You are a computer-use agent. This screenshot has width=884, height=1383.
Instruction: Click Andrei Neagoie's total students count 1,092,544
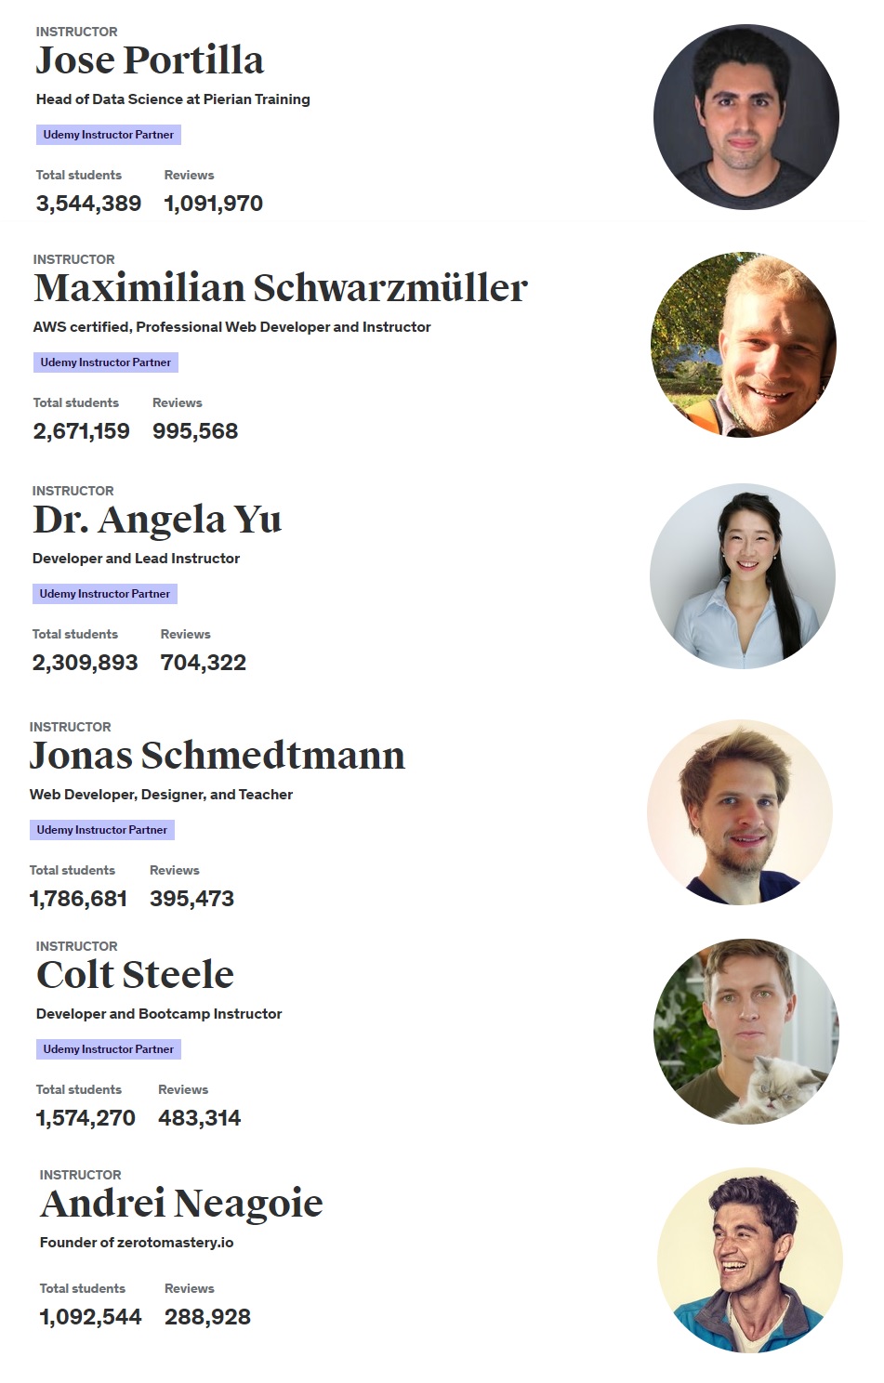click(91, 1317)
